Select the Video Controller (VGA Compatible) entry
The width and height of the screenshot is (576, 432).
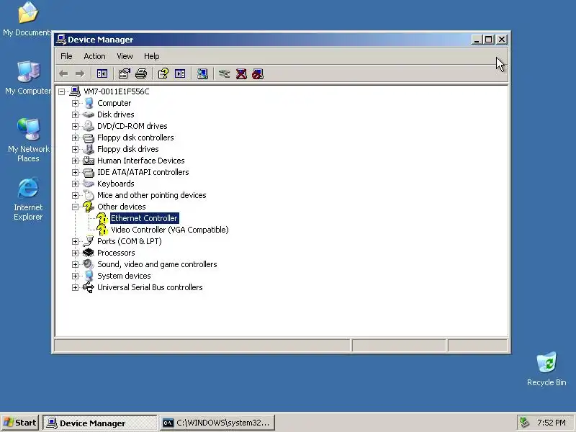point(170,230)
